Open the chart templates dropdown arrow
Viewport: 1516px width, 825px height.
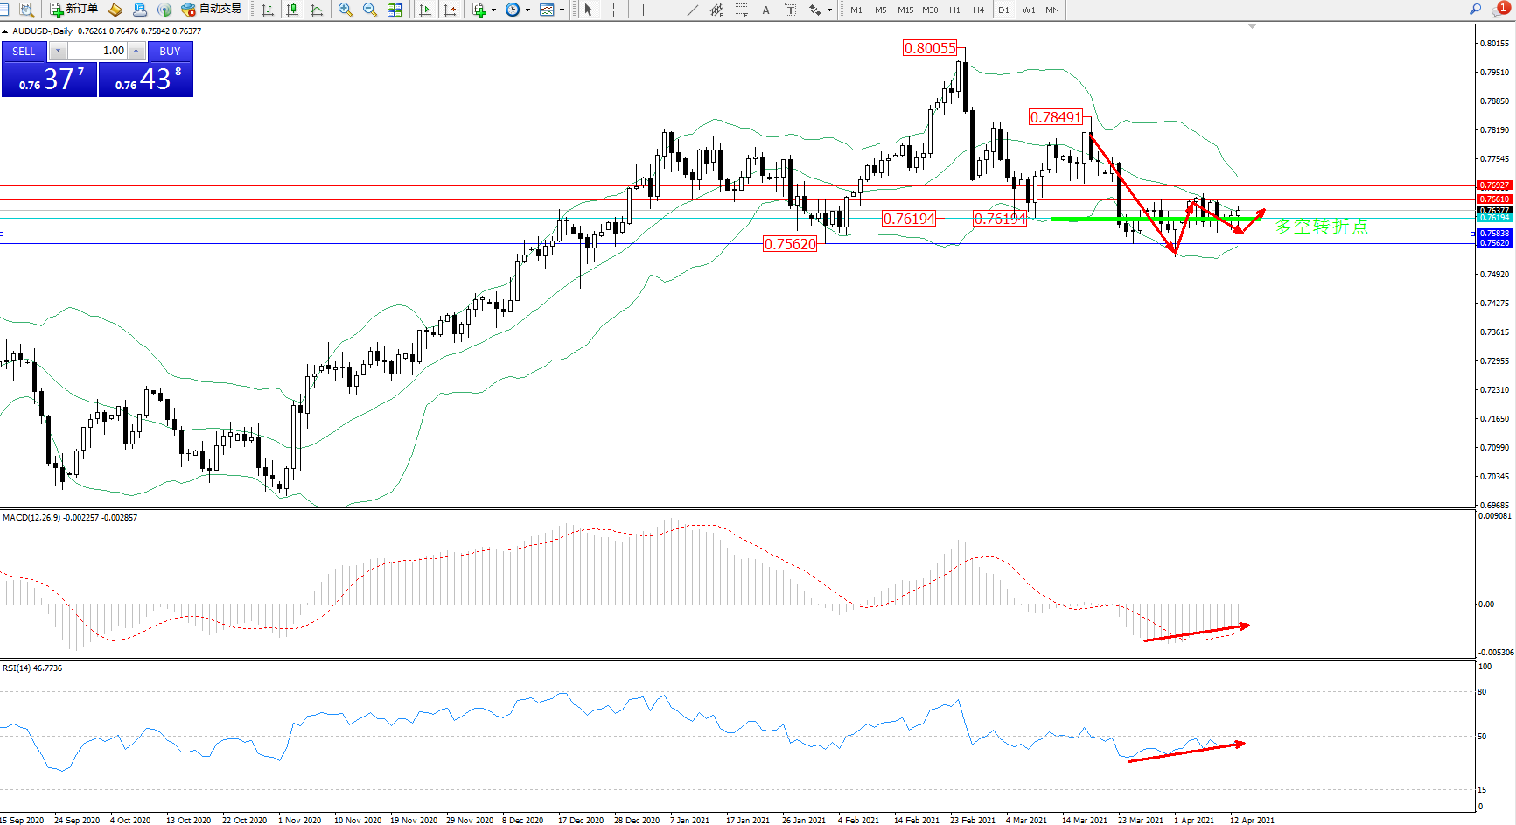click(562, 10)
